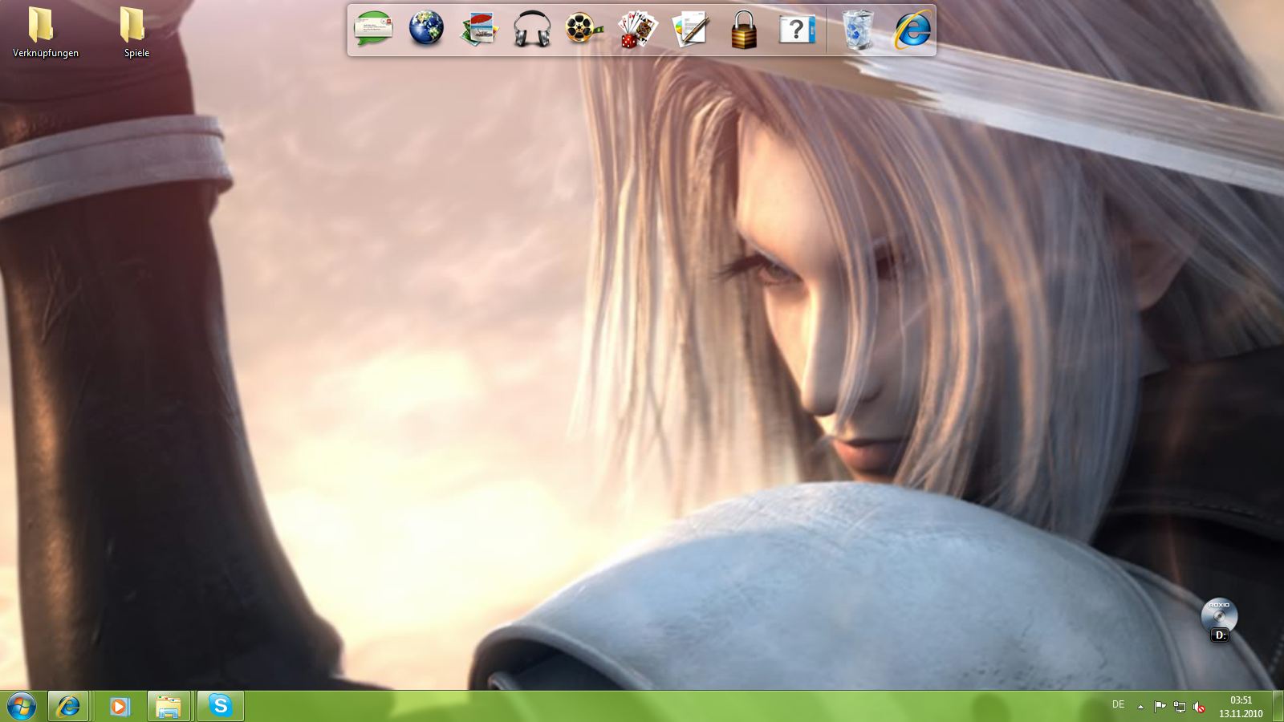Open the Windows Start menu
Viewport: 1284px width, 722px height.
point(22,706)
